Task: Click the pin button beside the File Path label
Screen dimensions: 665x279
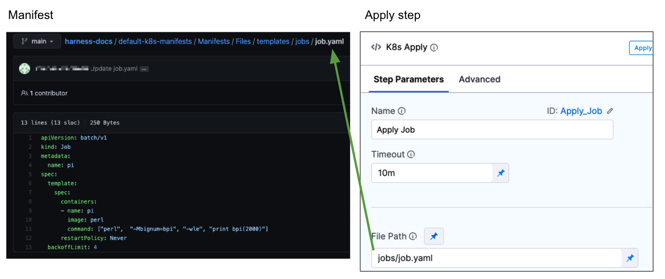Action: click(x=434, y=236)
